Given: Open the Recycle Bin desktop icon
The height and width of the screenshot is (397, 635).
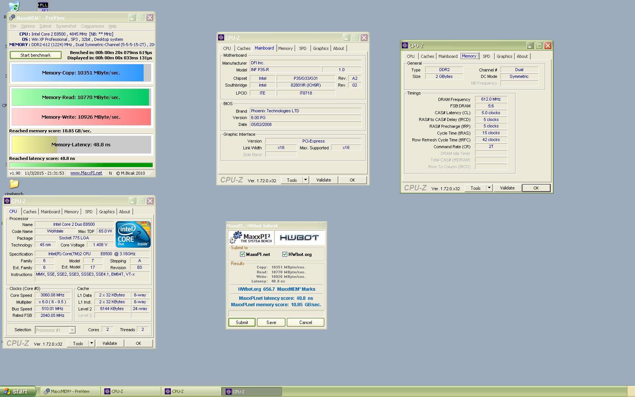Looking at the screenshot, I should click(x=14, y=6).
